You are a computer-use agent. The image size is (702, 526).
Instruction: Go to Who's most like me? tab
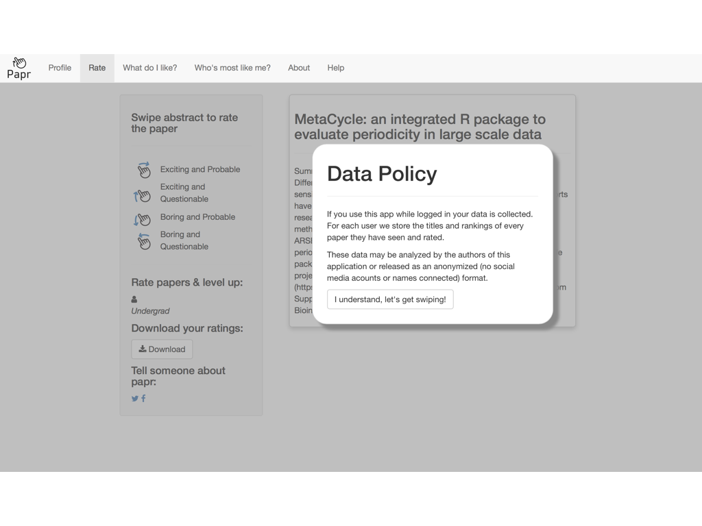pyautogui.click(x=232, y=68)
